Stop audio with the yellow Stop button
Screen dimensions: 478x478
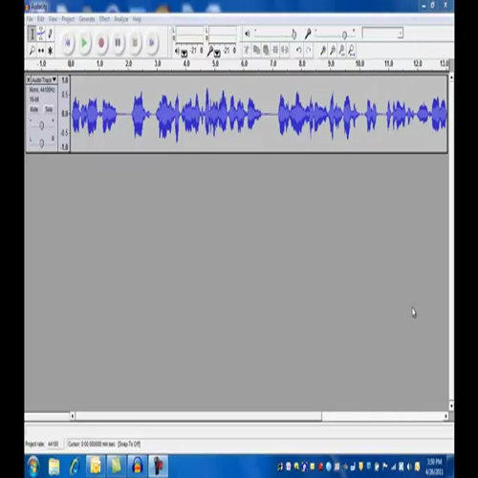click(x=135, y=42)
